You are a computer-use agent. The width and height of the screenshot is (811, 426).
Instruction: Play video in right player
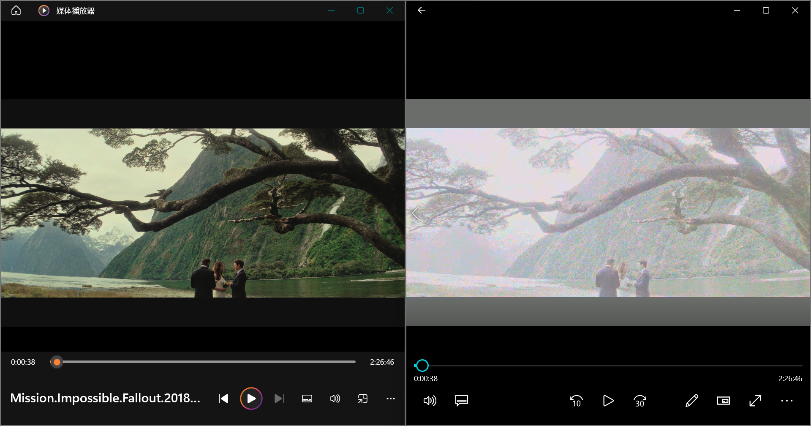pos(608,401)
